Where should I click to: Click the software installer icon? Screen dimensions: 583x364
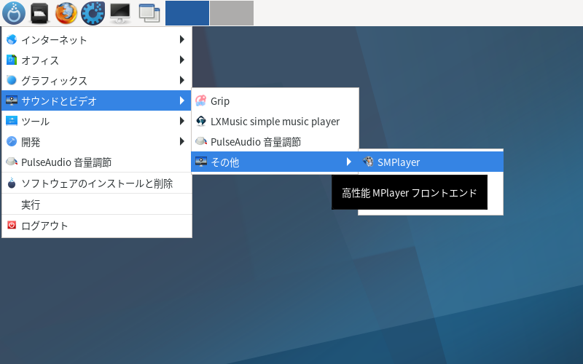[x=12, y=183]
